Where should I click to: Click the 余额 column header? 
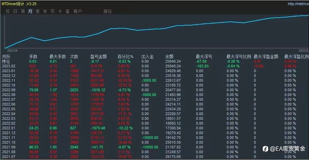[169, 57]
